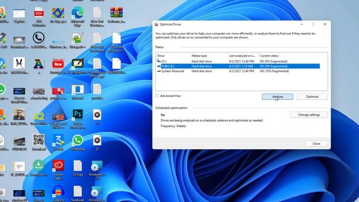
Task: Open Change settings for scheduled optimization
Action: tap(309, 114)
